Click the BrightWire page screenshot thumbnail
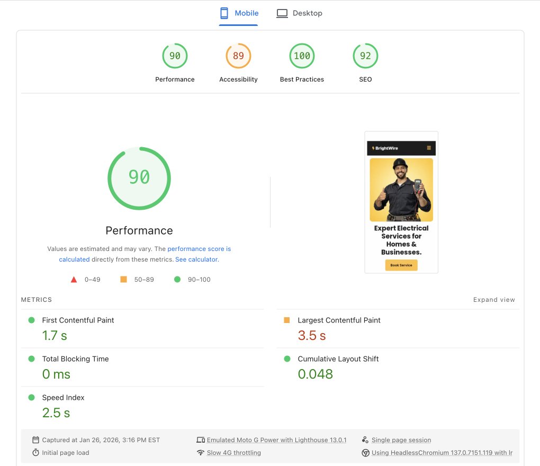The height and width of the screenshot is (466, 540). pyautogui.click(x=401, y=202)
